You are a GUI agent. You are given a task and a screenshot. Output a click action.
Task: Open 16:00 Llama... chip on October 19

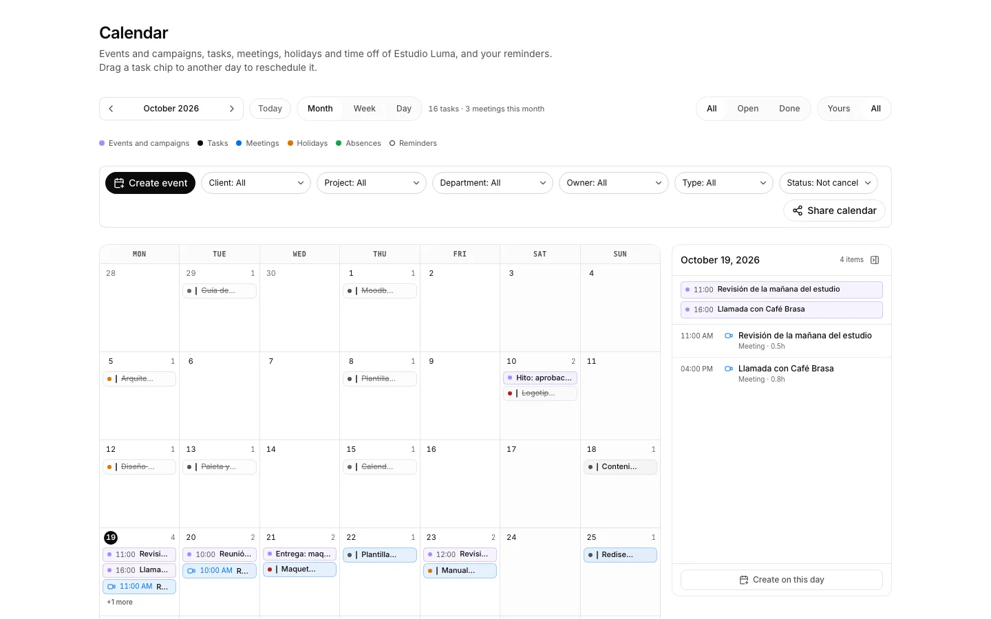coord(140,570)
